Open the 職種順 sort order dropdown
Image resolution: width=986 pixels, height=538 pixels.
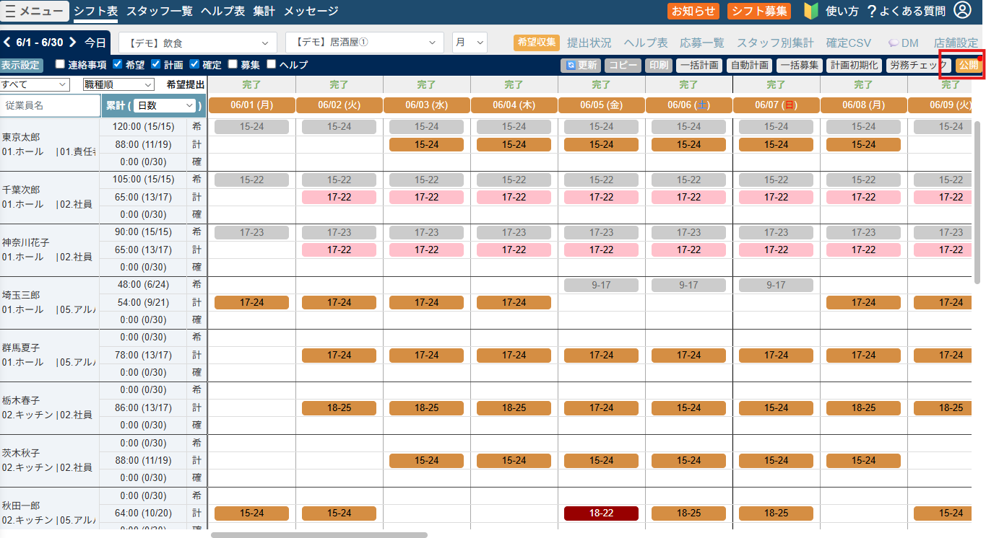[x=118, y=84]
